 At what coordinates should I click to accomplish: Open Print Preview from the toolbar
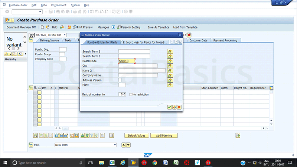click(83, 27)
